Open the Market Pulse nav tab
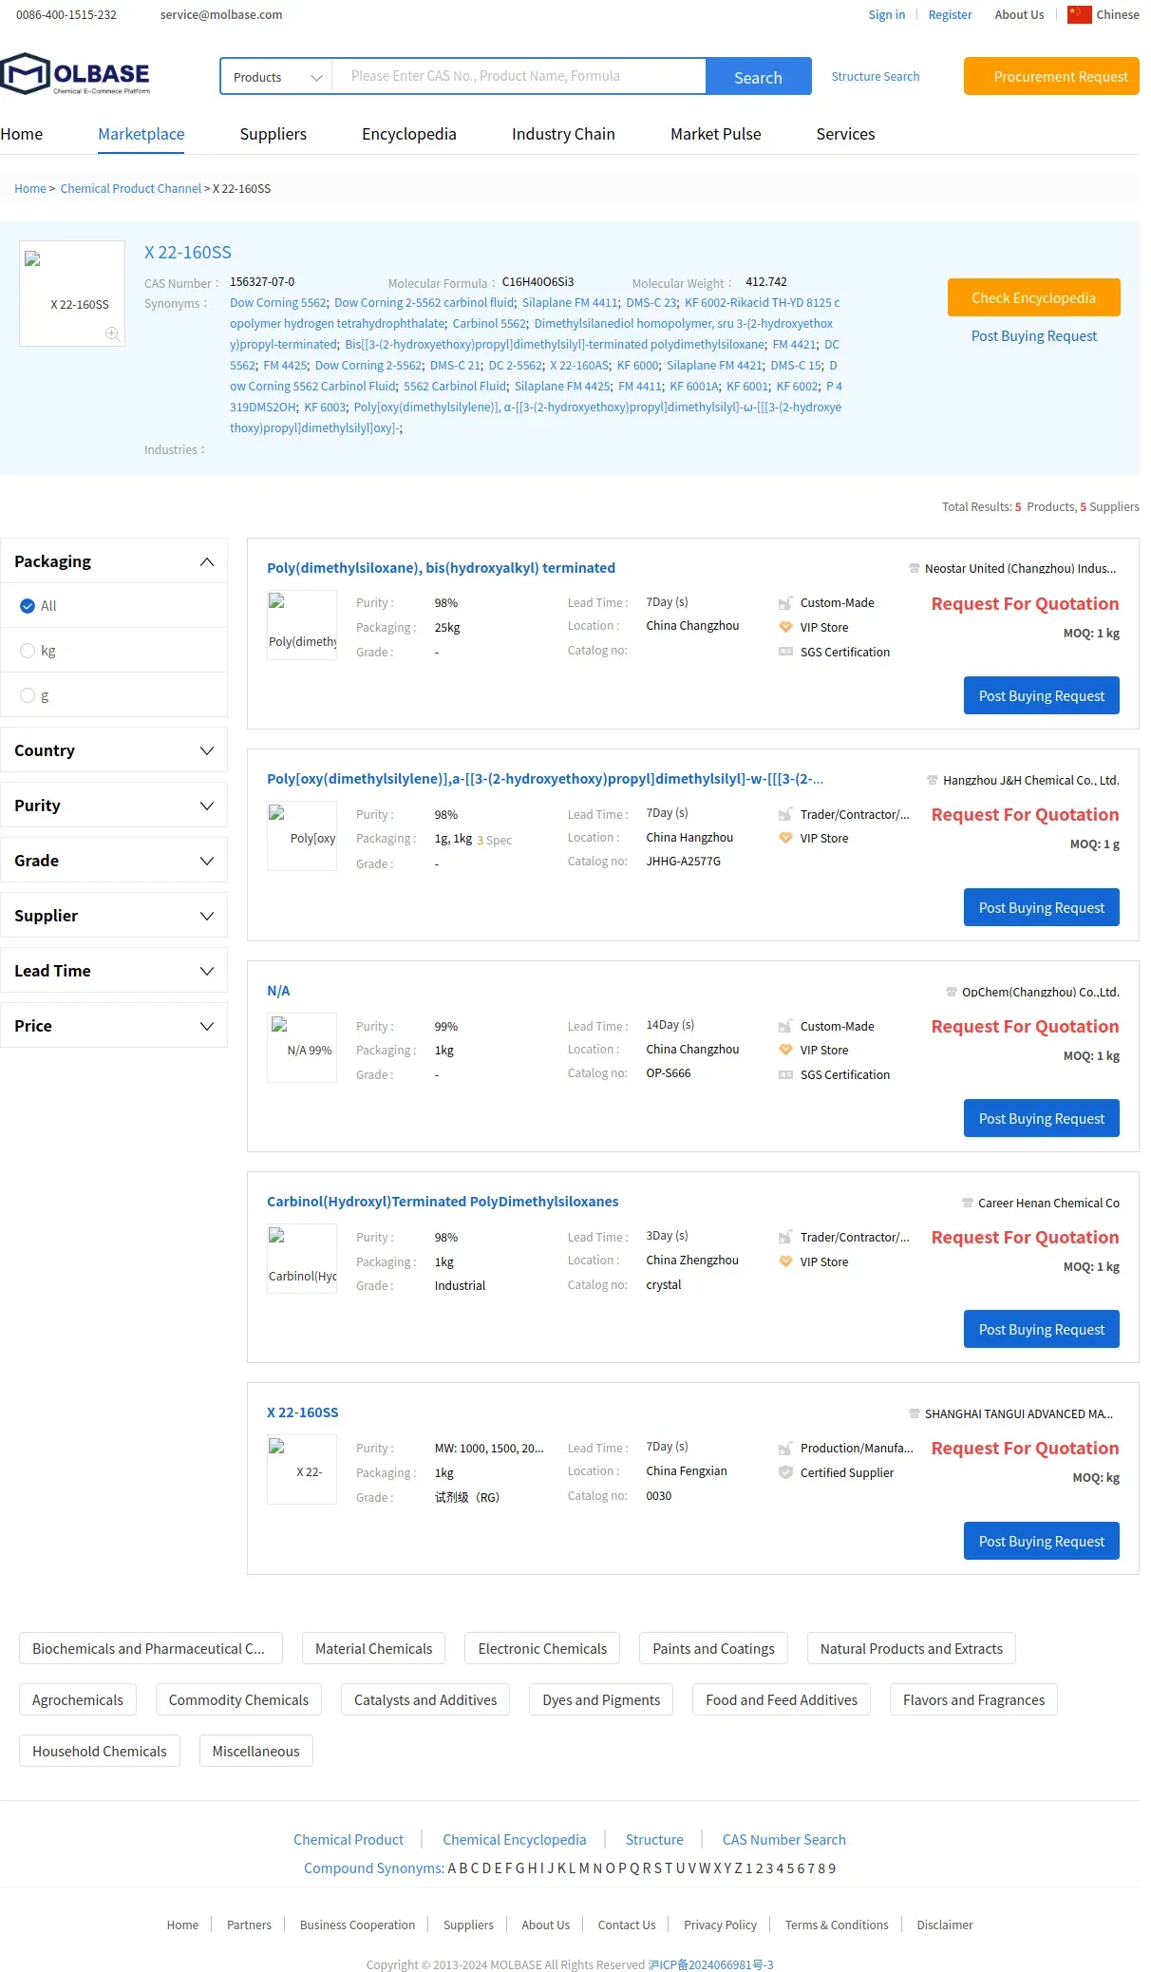Image resolution: width=1151 pixels, height=1972 pixels. pos(716,134)
